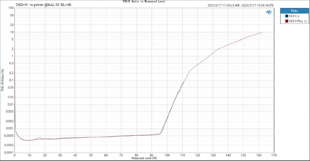310x161 pixels.
Task: Click the 50 tick on the horizontal axis
Action: point(91,155)
